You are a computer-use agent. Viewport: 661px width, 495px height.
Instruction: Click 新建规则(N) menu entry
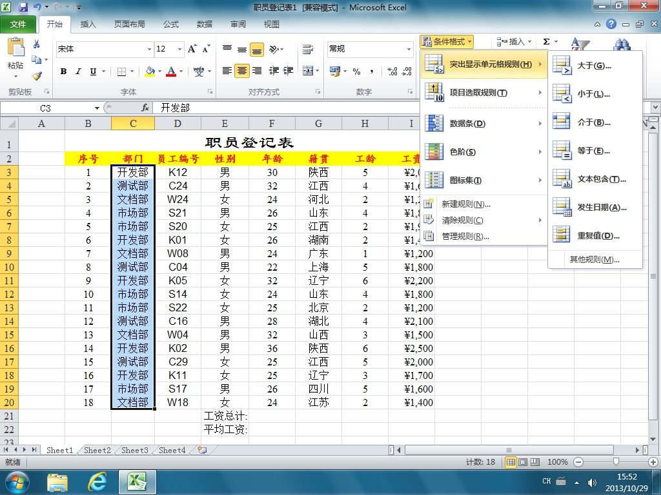click(483, 204)
